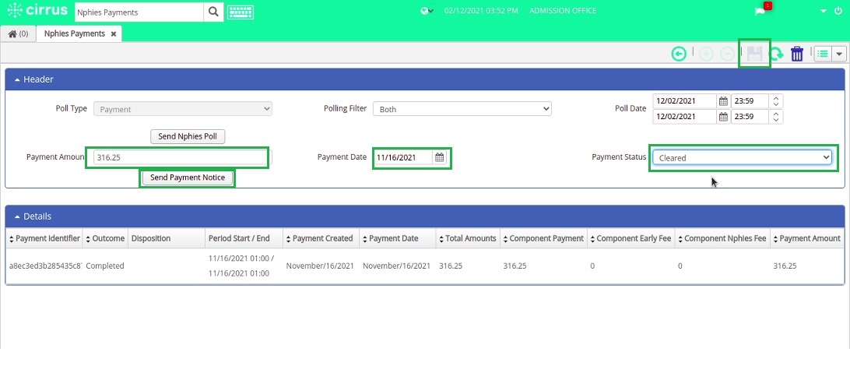850x373 pixels.
Task: Open the notifications flag icon
Action: [x=761, y=10]
